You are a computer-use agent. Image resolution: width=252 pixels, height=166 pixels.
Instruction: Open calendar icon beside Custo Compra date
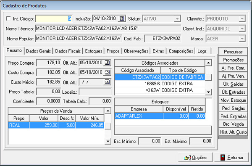pos(107,72)
